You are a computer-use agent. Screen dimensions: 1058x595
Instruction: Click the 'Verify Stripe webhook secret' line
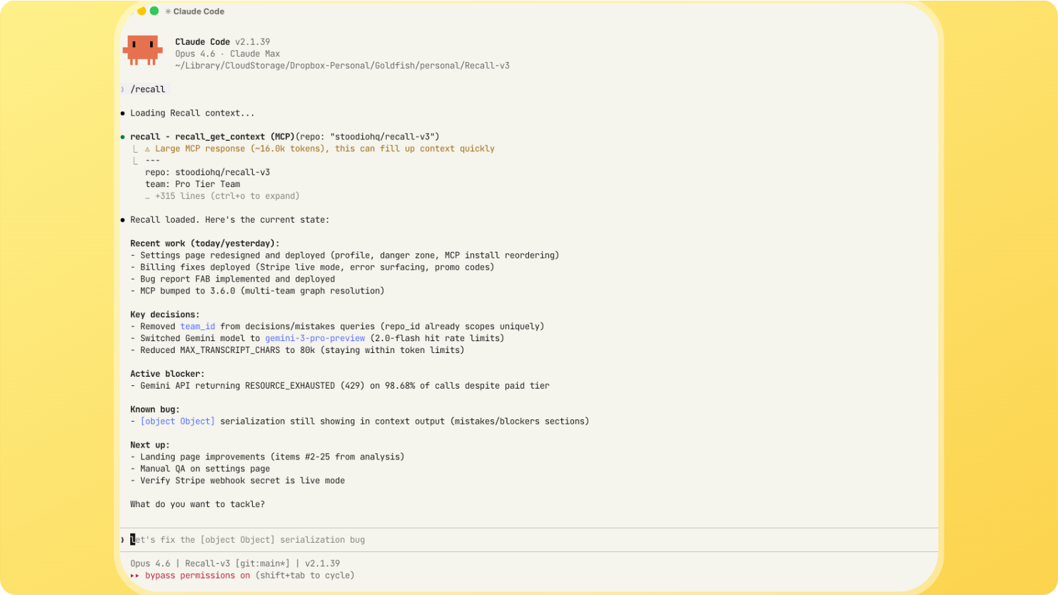(237, 481)
